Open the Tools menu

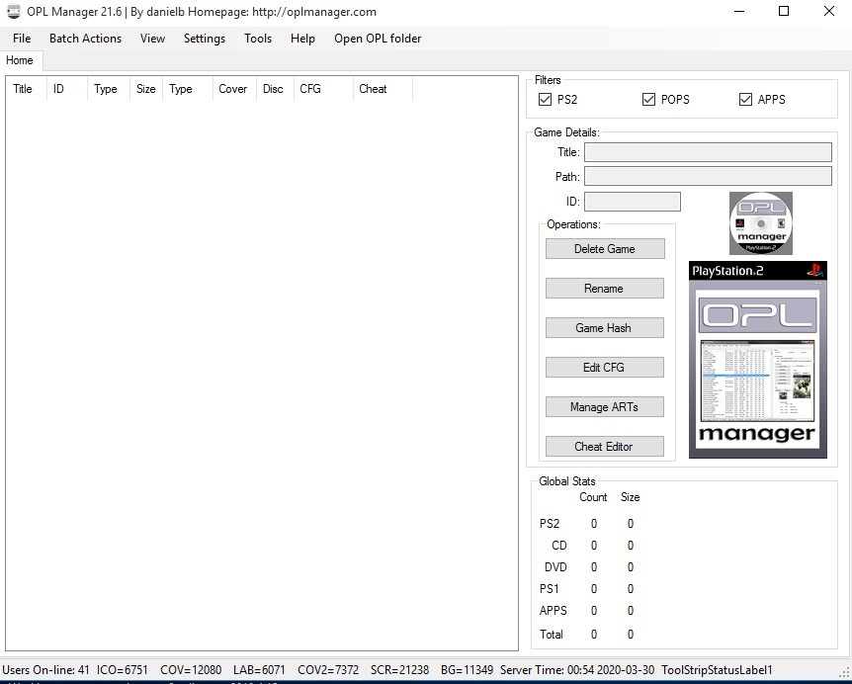(x=258, y=39)
